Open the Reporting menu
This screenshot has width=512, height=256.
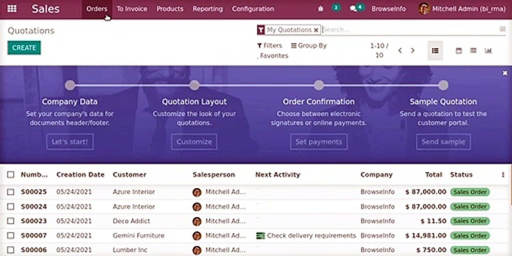[208, 9]
